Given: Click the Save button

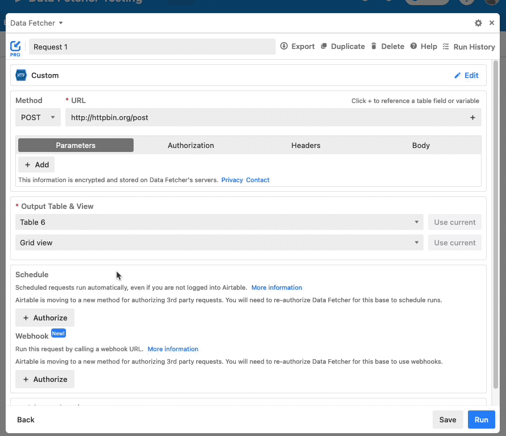Looking at the screenshot, I should coord(447,419).
